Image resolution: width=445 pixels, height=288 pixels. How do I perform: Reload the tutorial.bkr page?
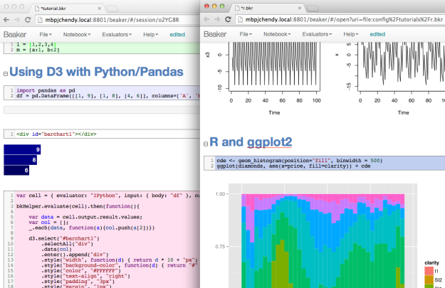tap(28, 20)
